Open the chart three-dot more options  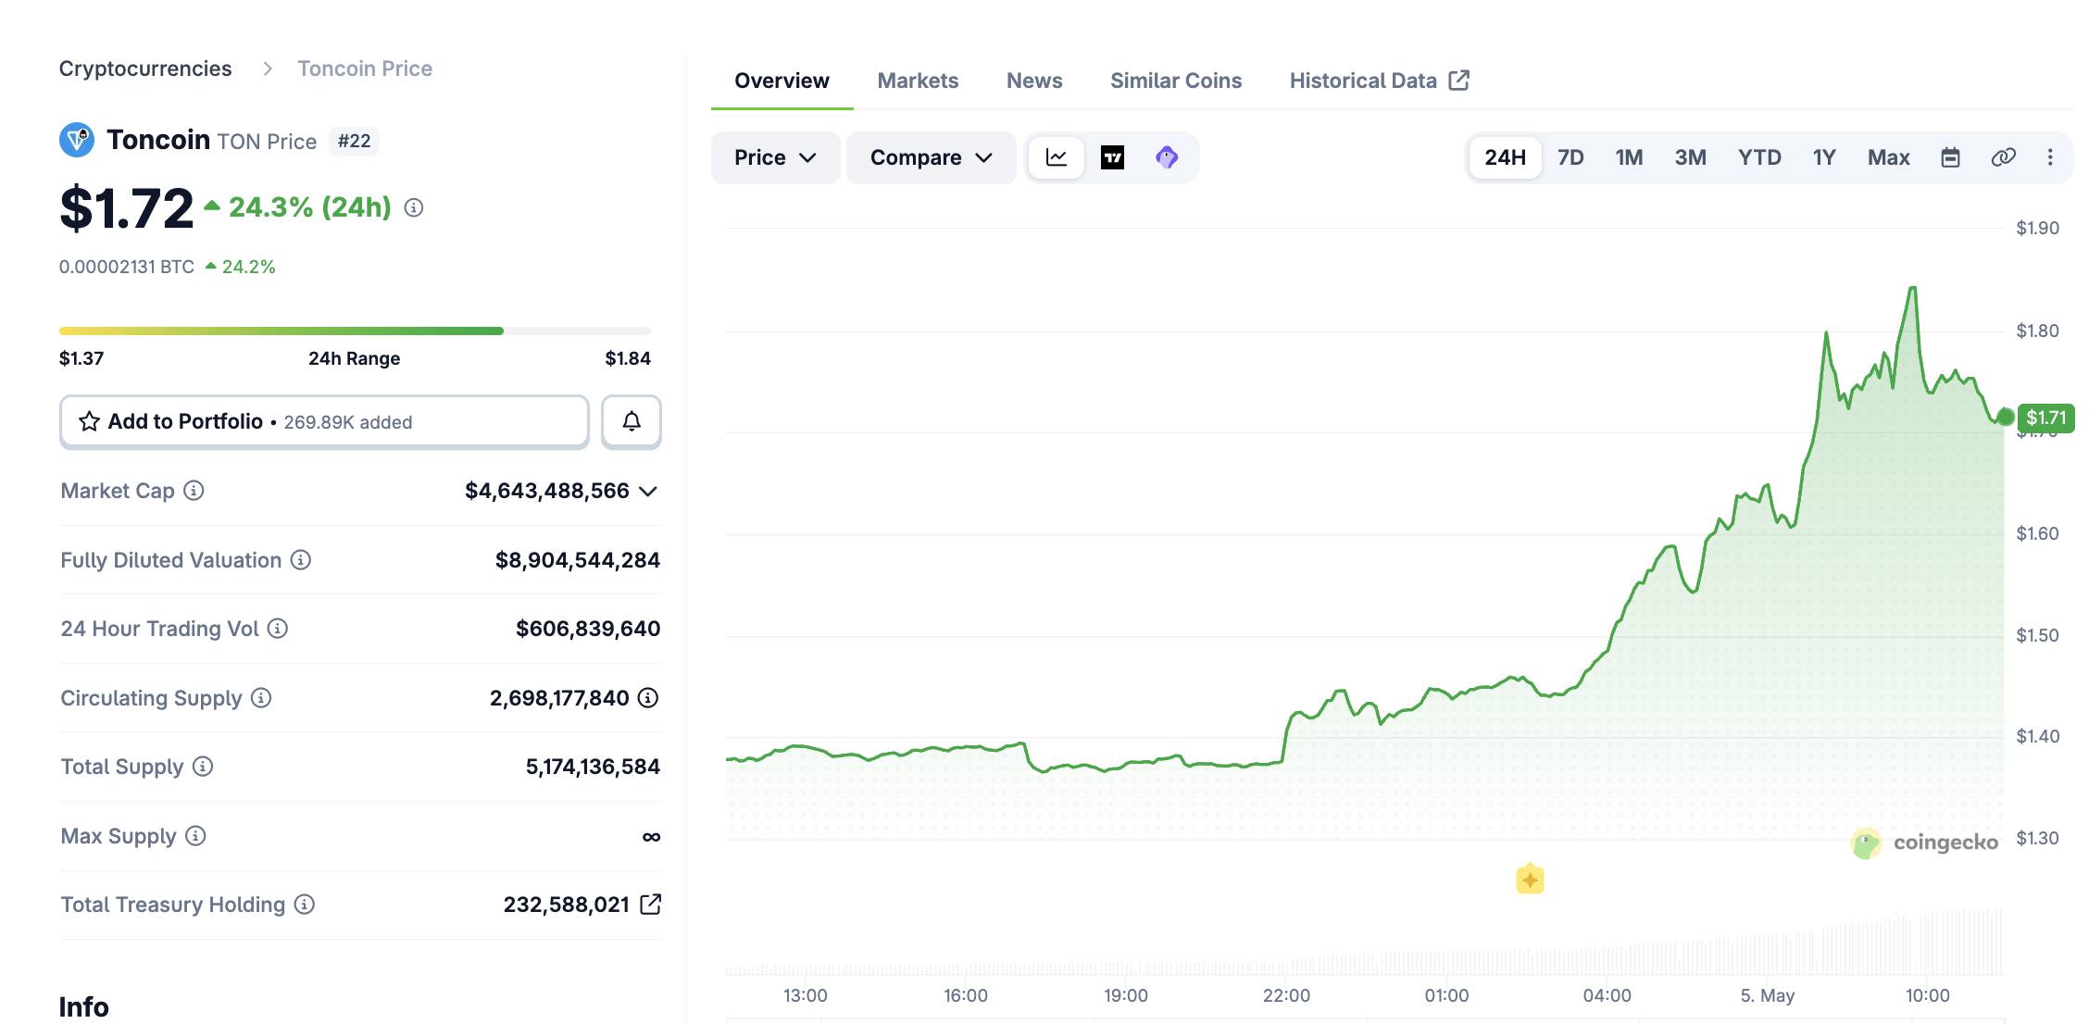[x=2050, y=157]
